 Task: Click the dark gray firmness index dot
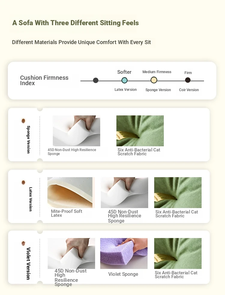(96, 80)
